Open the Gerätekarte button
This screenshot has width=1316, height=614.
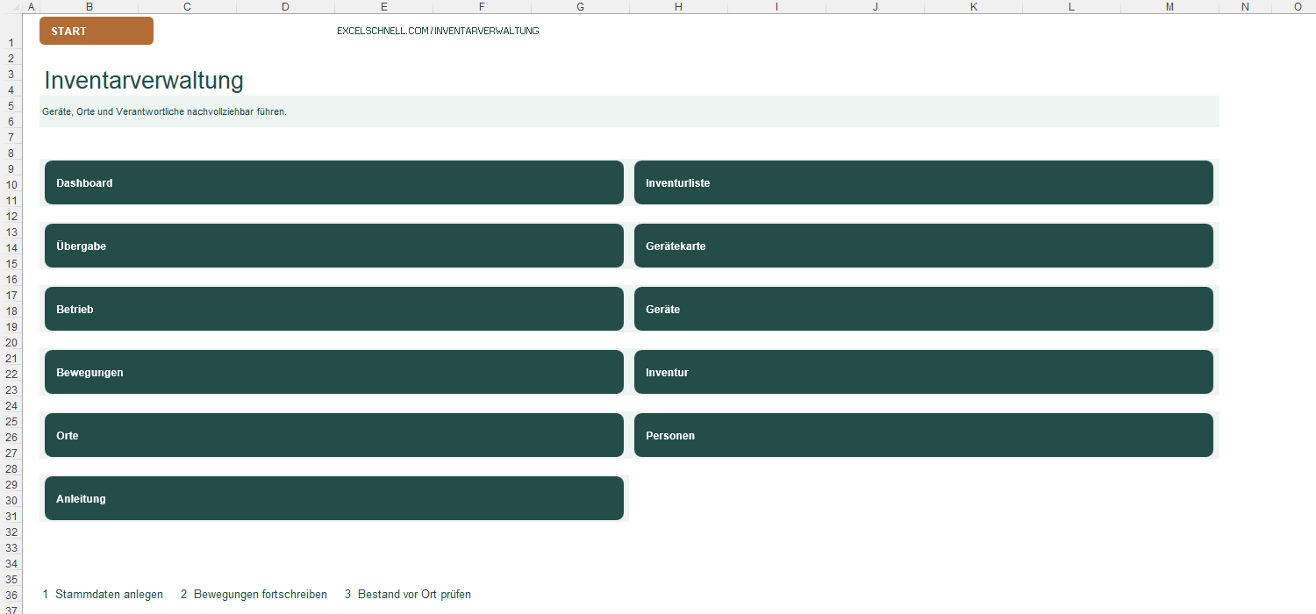pos(924,246)
